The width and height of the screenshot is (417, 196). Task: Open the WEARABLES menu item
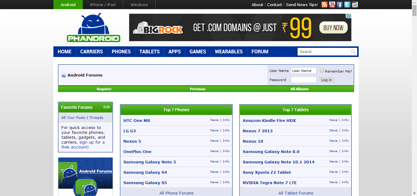(x=229, y=52)
